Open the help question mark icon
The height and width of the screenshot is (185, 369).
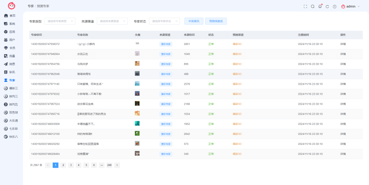click(334, 7)
